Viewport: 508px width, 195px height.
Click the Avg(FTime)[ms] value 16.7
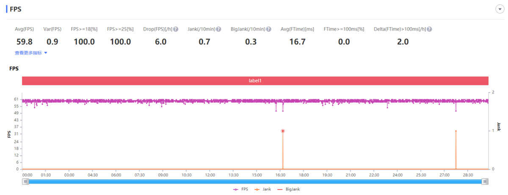pos(297,42)
